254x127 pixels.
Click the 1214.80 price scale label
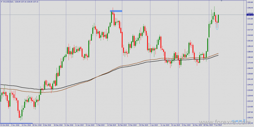click(x=250, y=107)
